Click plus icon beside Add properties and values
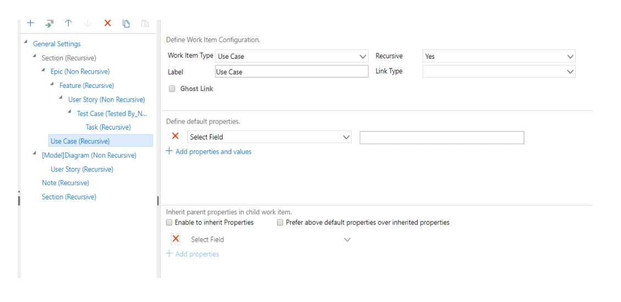The width and height of the screenshot is (621, 302). click(169, 151)
